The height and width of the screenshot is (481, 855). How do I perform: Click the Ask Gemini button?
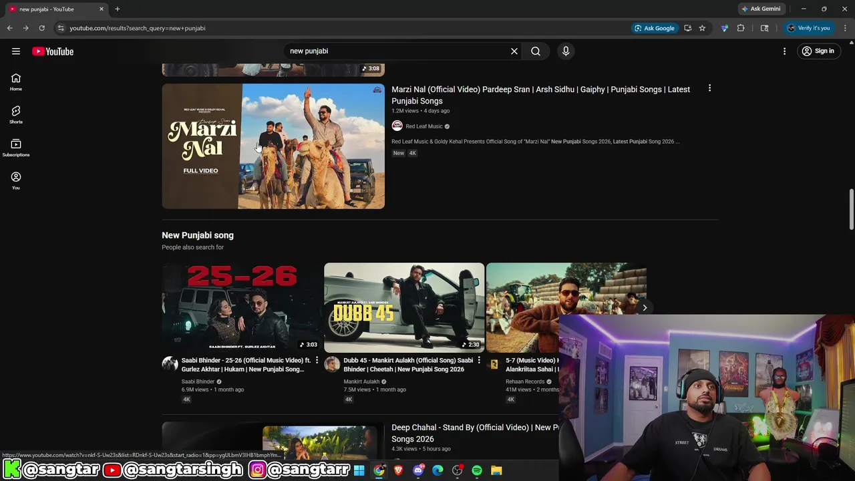pyautogui.click(x=761, y=9)
